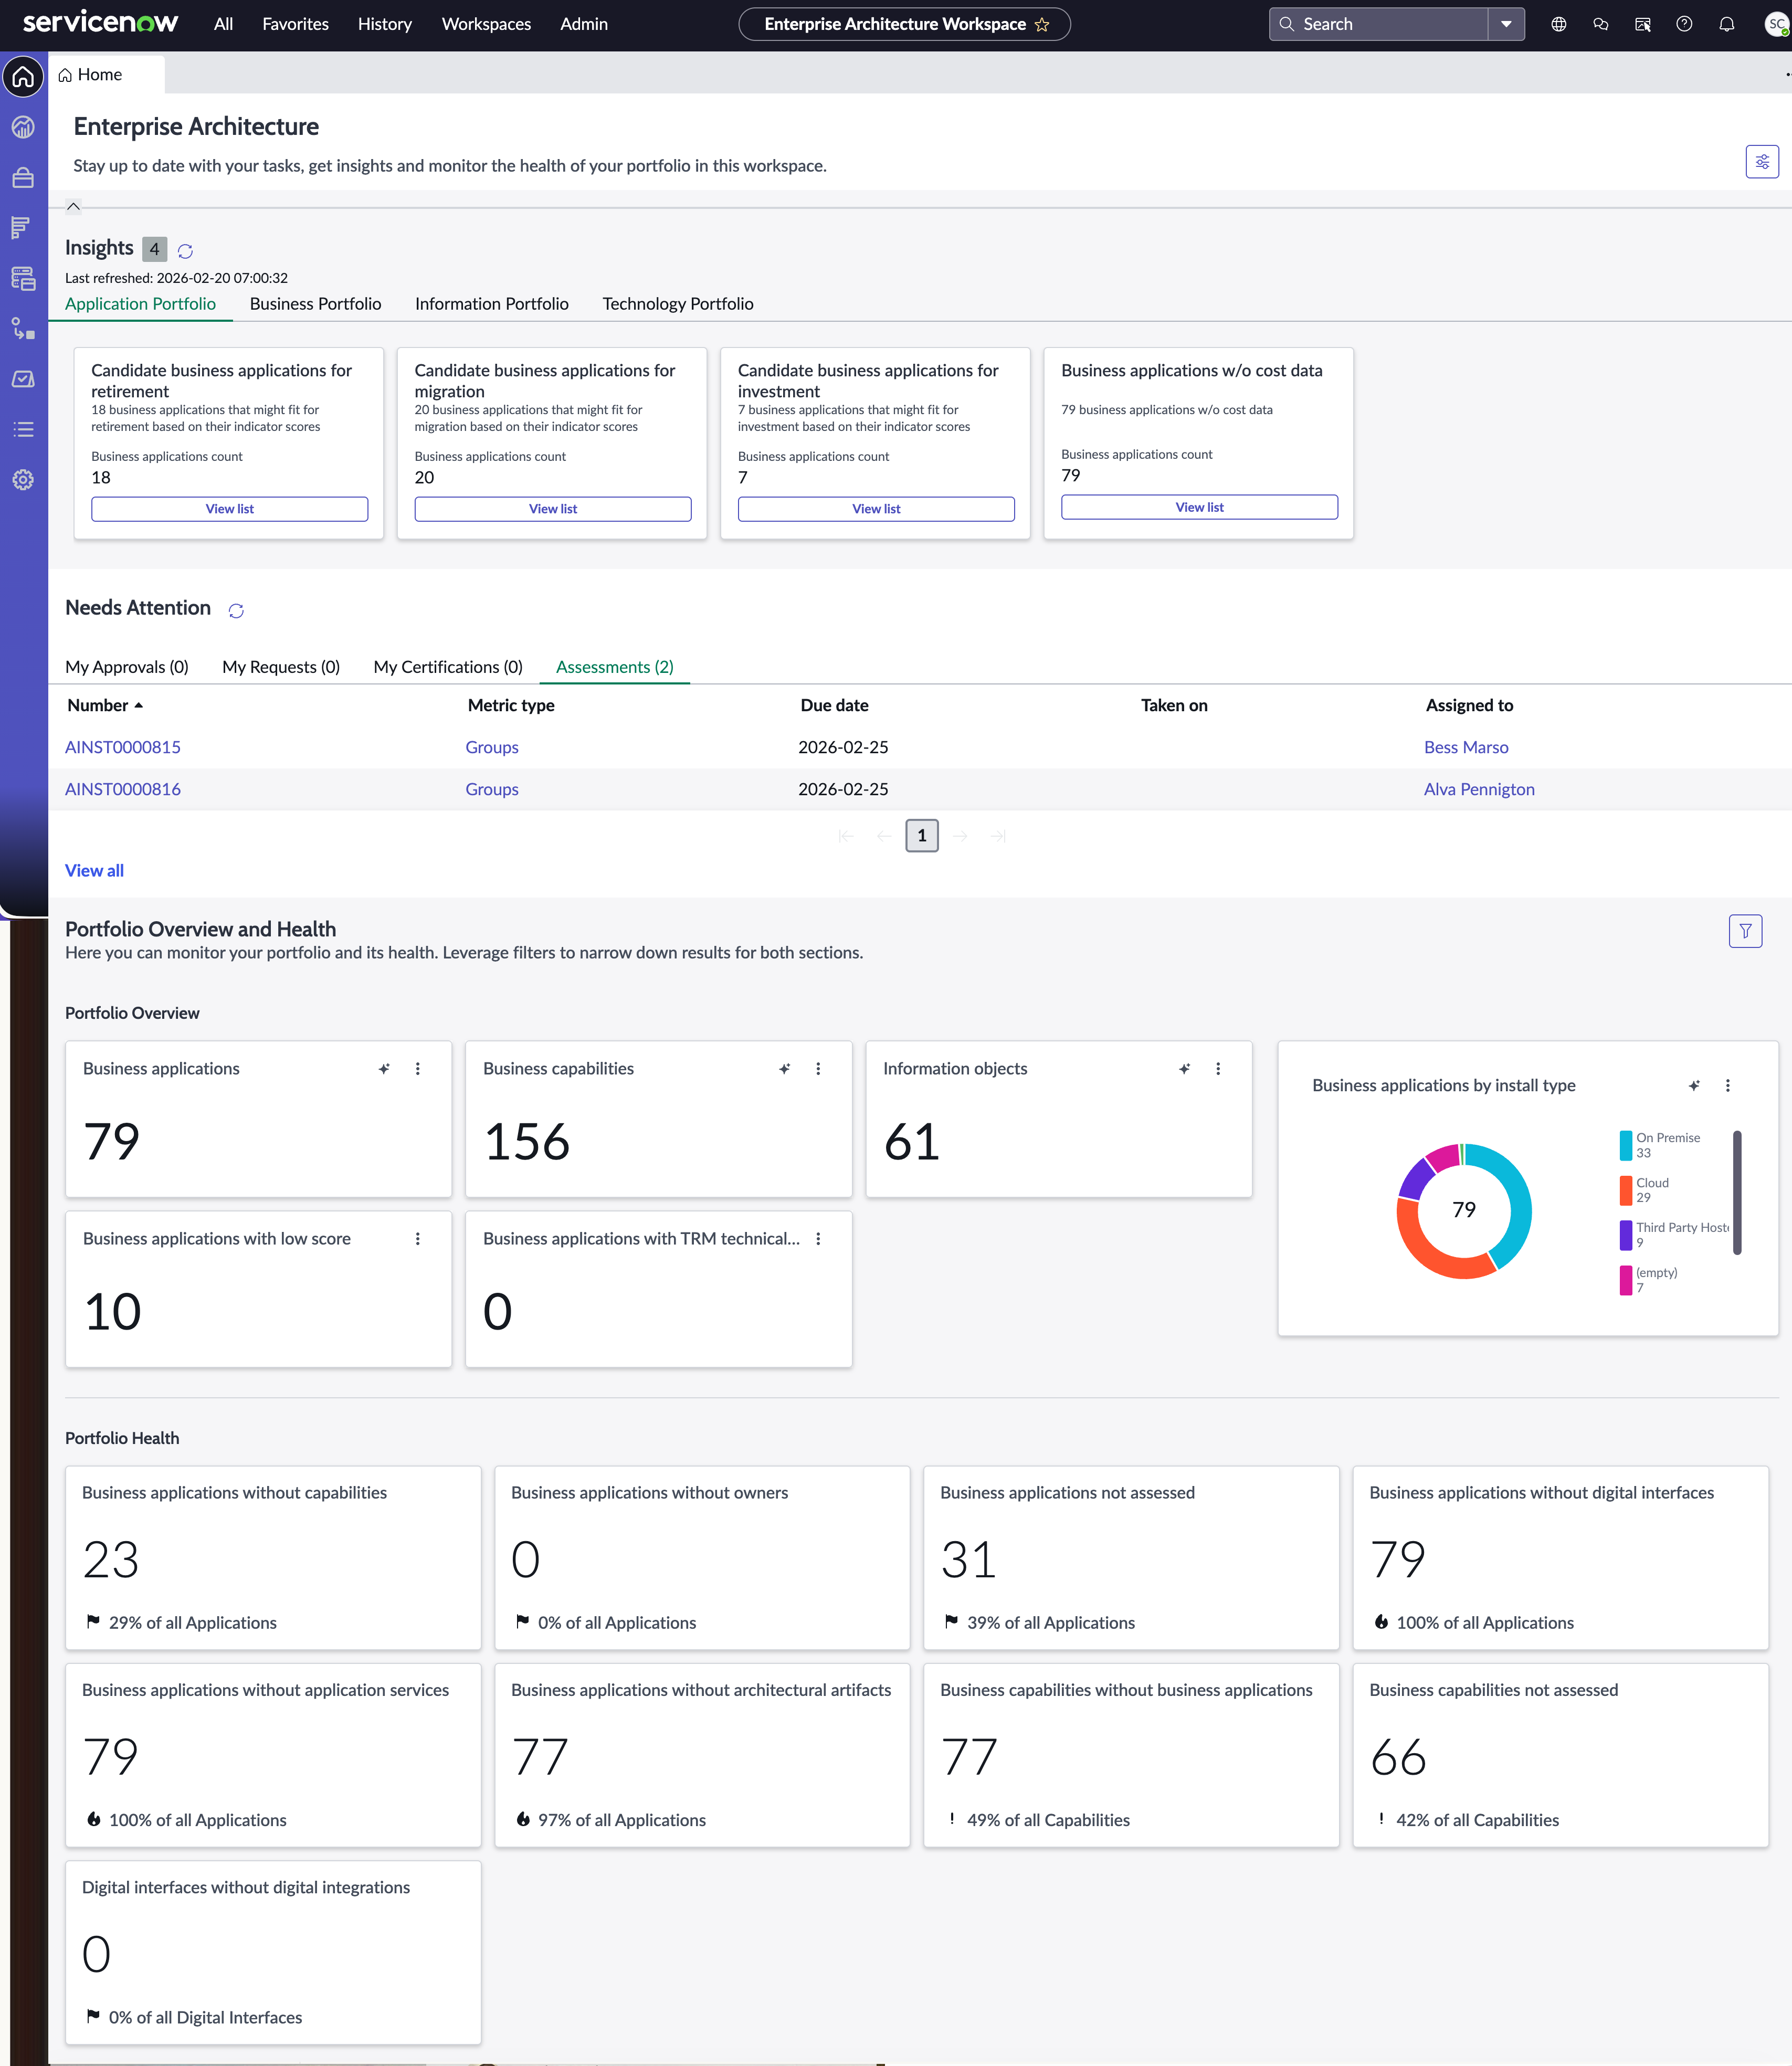Switch to the My Certifications (0) tab

(448, 667)
